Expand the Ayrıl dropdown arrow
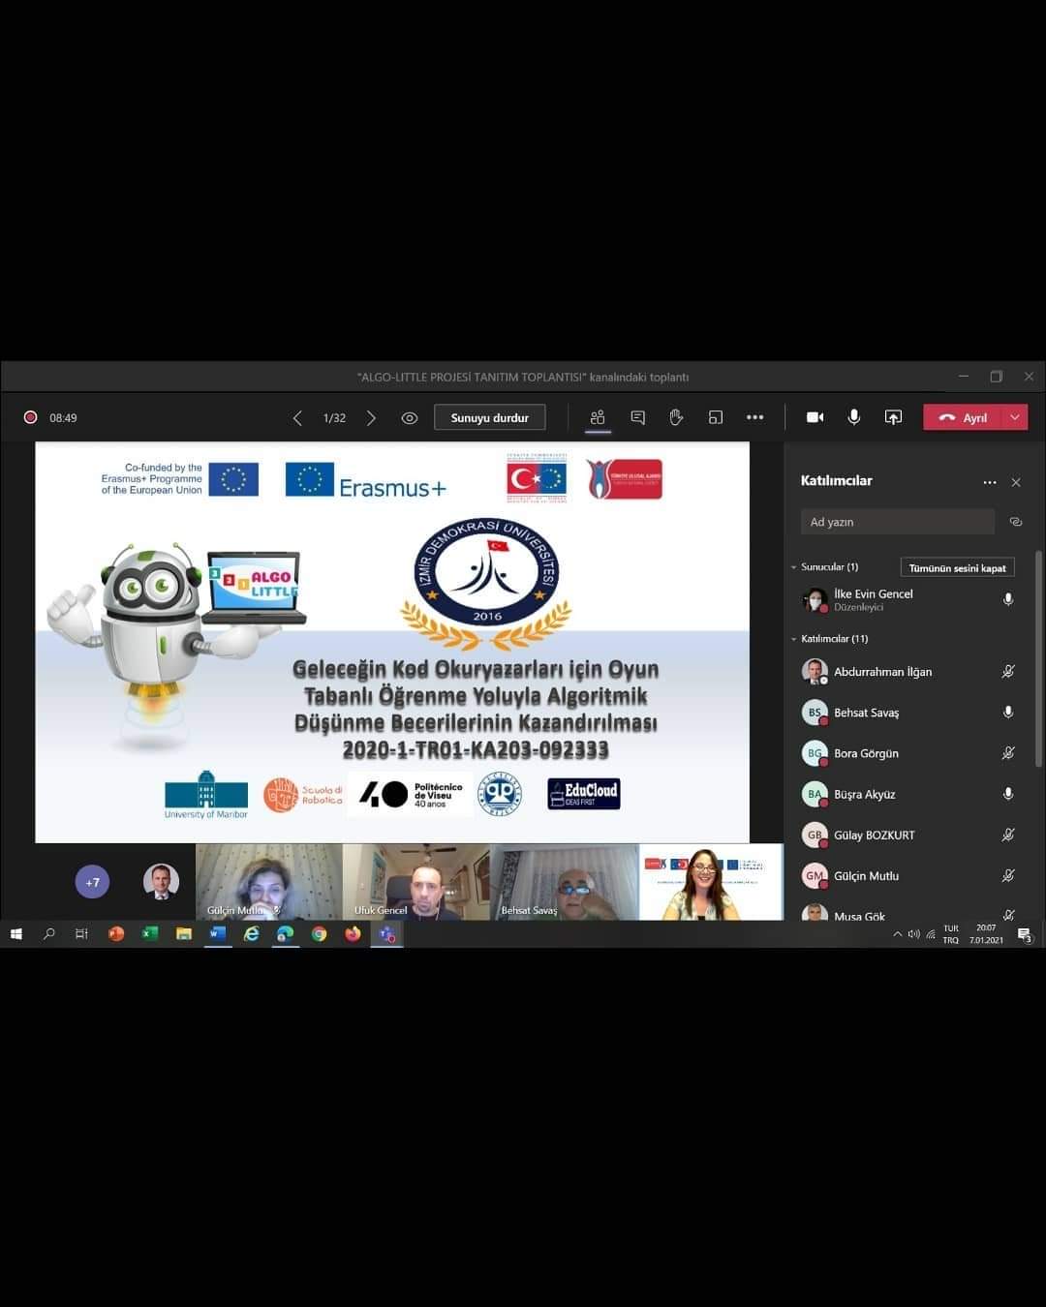Image resolution: width=1046 pixels, height=1307 pixels. point(1016,417)
